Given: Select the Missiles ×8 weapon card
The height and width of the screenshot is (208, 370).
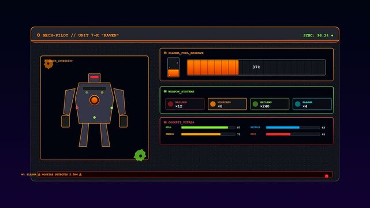Looking at the screenshot, I should coord(227,104).
